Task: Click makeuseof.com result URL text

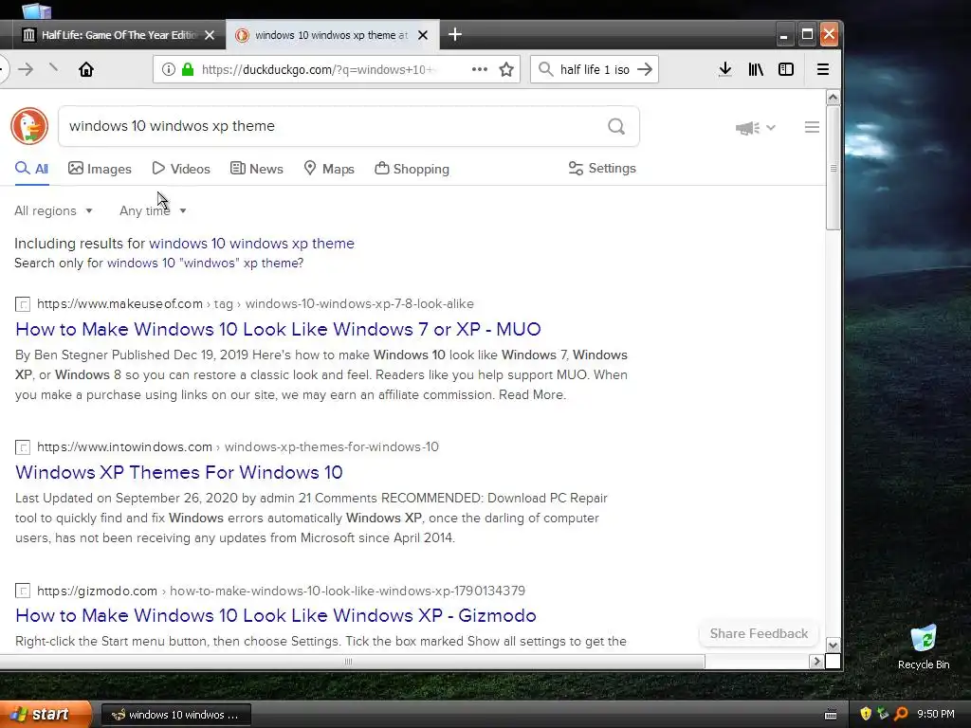Action: pos(255,304)
